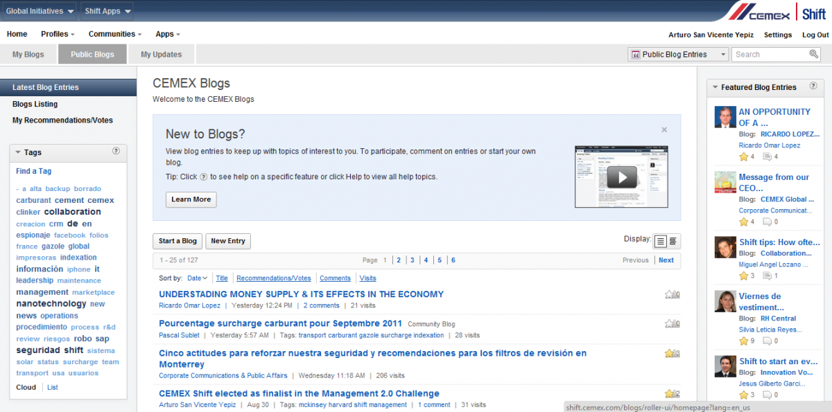Open Global Initiatives dropdown
832x412 pixels.
(40, 11)
